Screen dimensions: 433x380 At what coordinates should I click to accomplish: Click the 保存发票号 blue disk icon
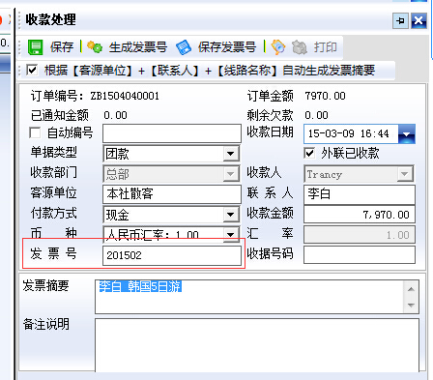point(184,47)
